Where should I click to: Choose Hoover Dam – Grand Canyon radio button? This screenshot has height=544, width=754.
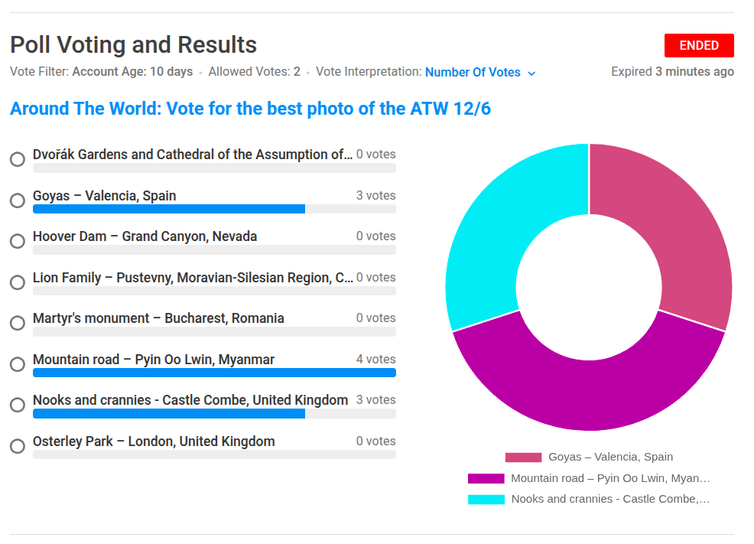[18, 241]
